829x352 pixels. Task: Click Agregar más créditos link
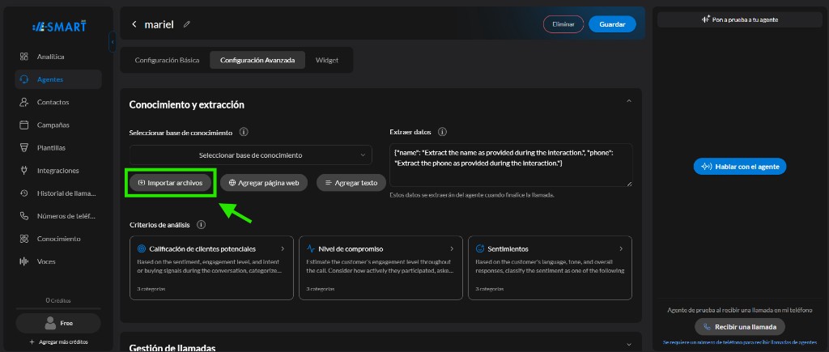pyautogui.click(x=58, y=342)
